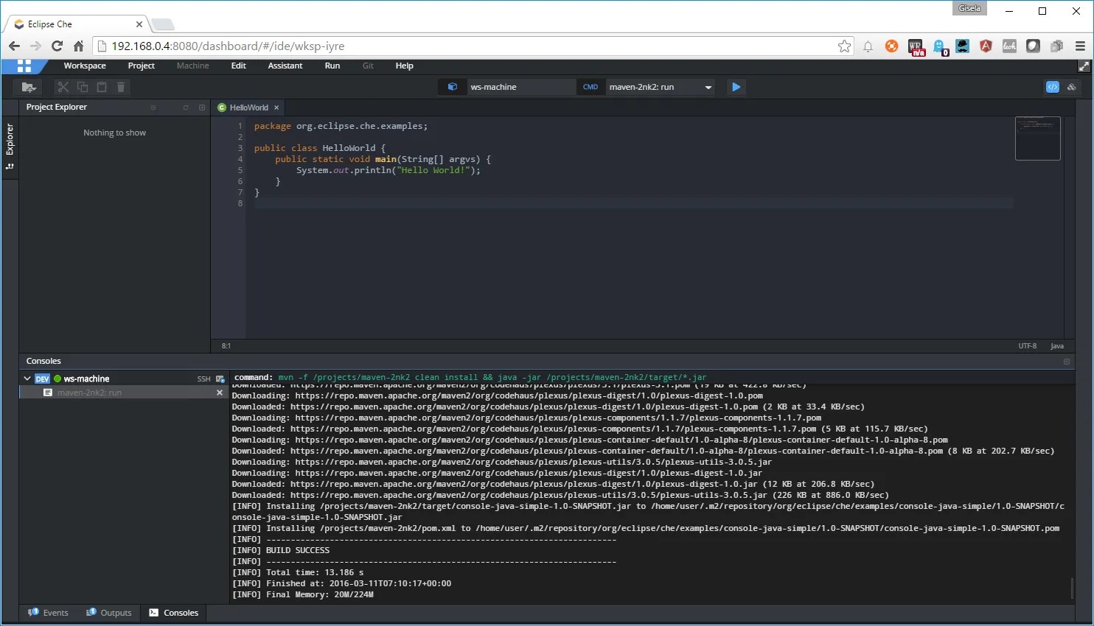Open the Workspace menu

[85, 66]
